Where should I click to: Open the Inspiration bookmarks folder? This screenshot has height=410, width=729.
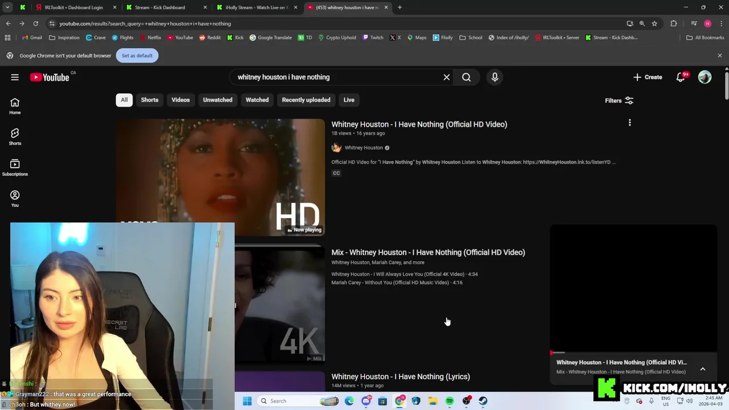[x=64, y=38]
